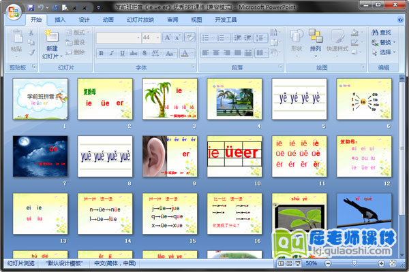Switch to Normal view icon in status bar

point(281,263)
